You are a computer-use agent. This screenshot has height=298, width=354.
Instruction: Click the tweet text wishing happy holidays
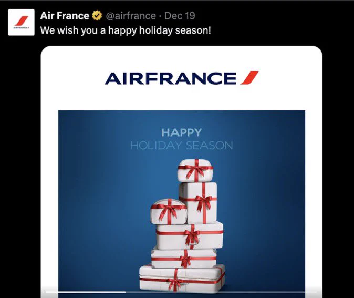pyautogui.click(x=126, y=30)
